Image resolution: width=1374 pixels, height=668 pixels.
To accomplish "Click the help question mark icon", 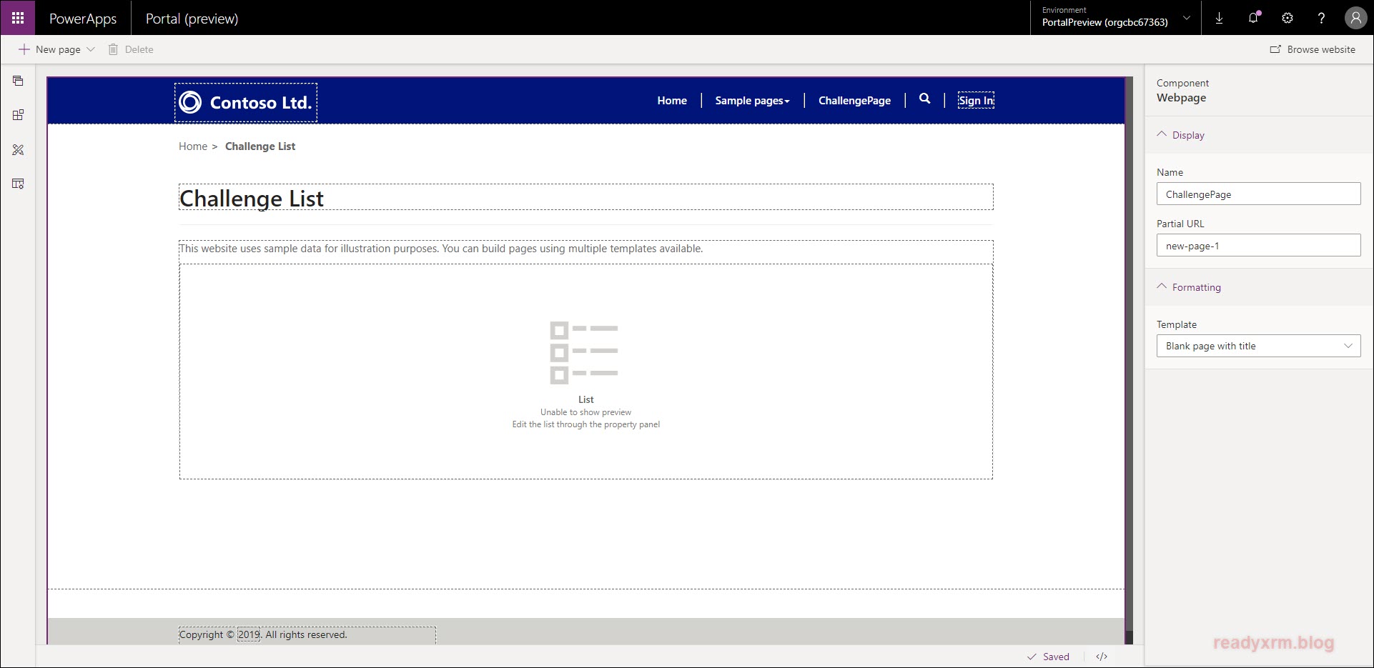I will click(1321, 18).
